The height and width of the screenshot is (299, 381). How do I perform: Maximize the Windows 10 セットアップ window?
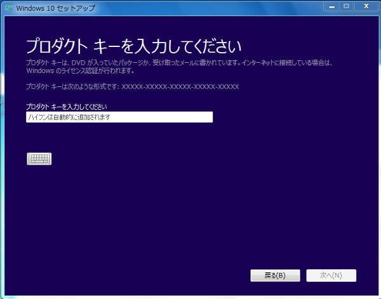click(x=347, y=5)
